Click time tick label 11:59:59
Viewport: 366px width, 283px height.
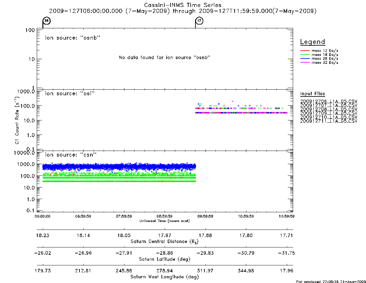287,216
